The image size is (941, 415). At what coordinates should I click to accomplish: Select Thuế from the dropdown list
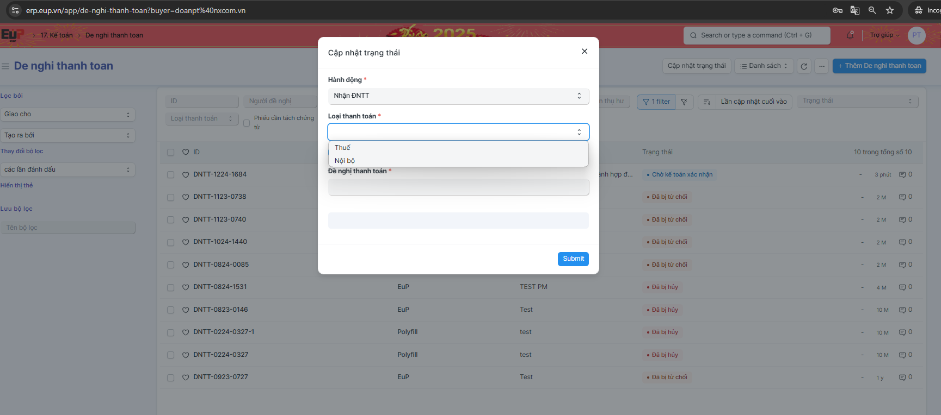tap(343, 148)
